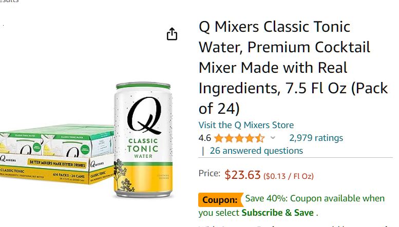Click the first orange rating star

click(219, 138)
